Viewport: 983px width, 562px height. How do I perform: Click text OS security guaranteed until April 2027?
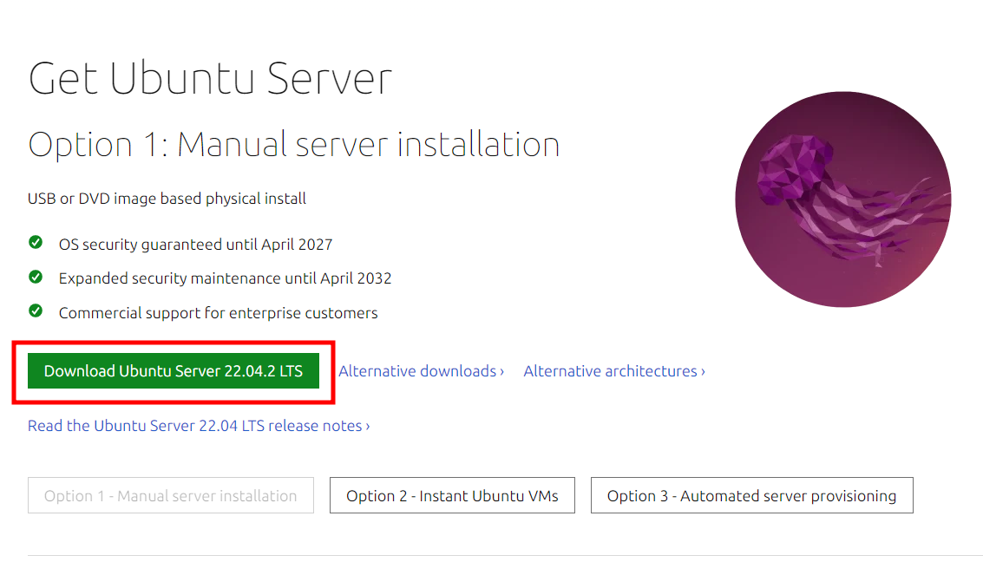pyautogui.click(x=195, y=245)
